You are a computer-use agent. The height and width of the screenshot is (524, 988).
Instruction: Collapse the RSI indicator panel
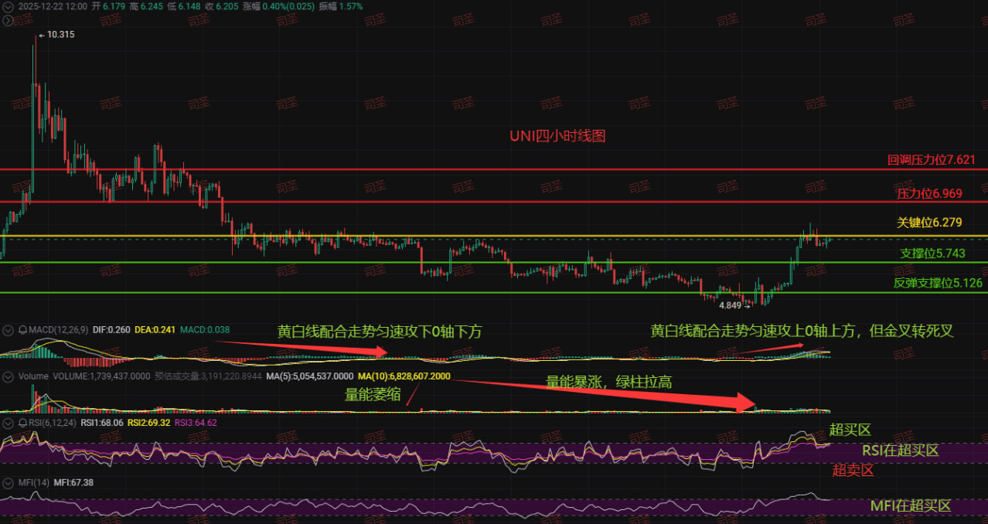pyautogui.click(x=8, y=423)
